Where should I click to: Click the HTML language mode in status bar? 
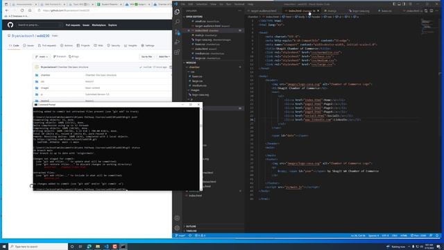coord(404,235)
